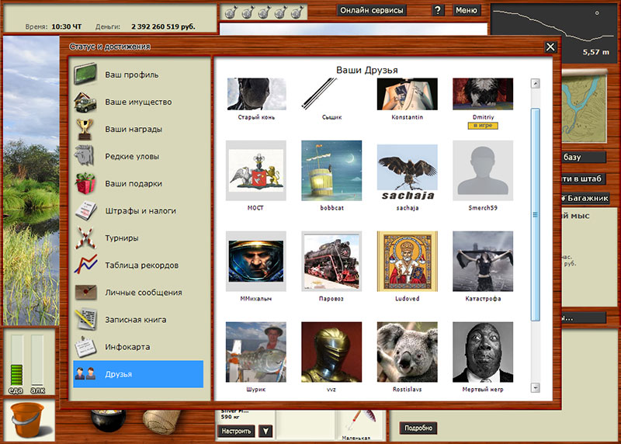621x444 pixels.
Task: Open friend Сыщик avatar
Action: pyautogui.click(x=331, y=94)
